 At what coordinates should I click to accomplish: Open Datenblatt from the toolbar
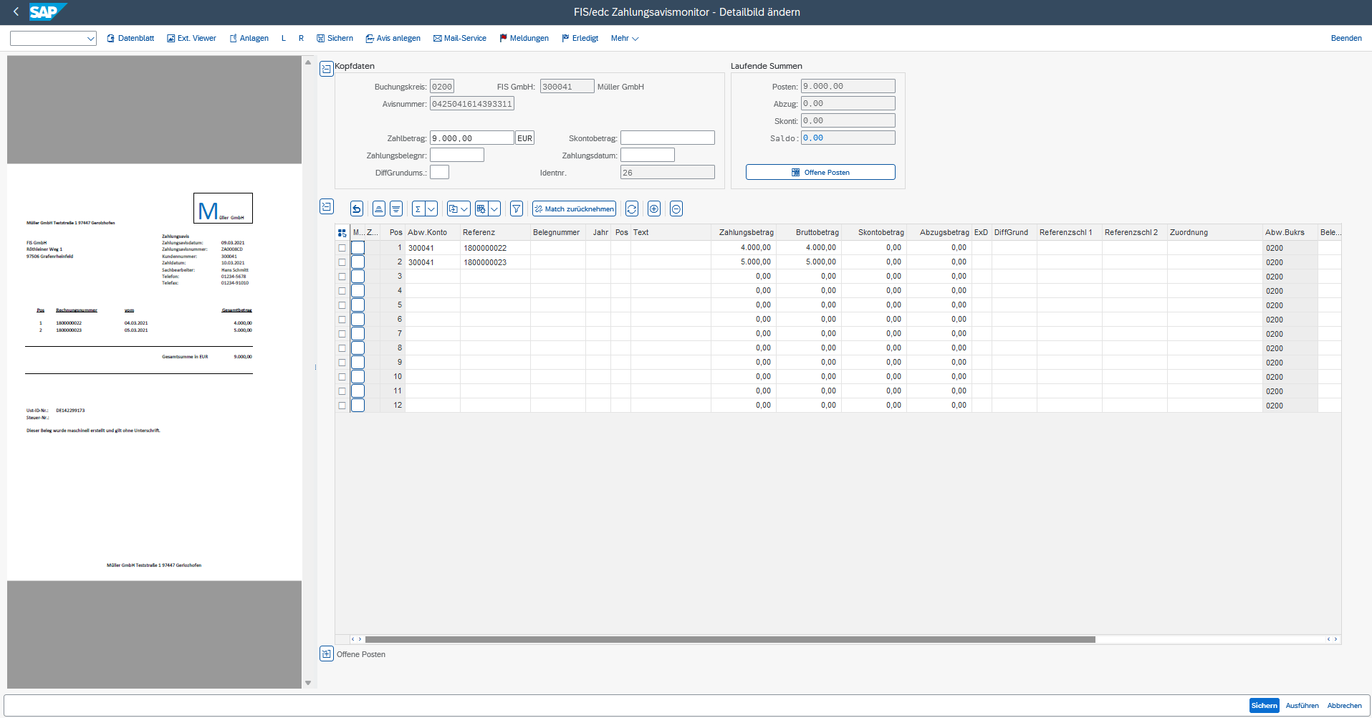(130, 38)
